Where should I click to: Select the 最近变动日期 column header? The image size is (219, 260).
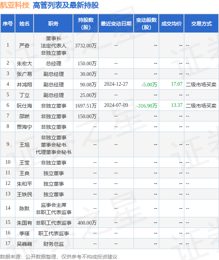coord(116,24)
